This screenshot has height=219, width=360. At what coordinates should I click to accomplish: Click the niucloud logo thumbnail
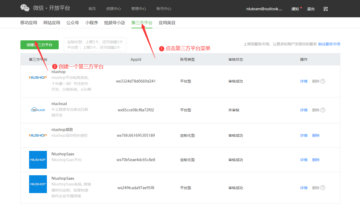(x=38, y=110)
